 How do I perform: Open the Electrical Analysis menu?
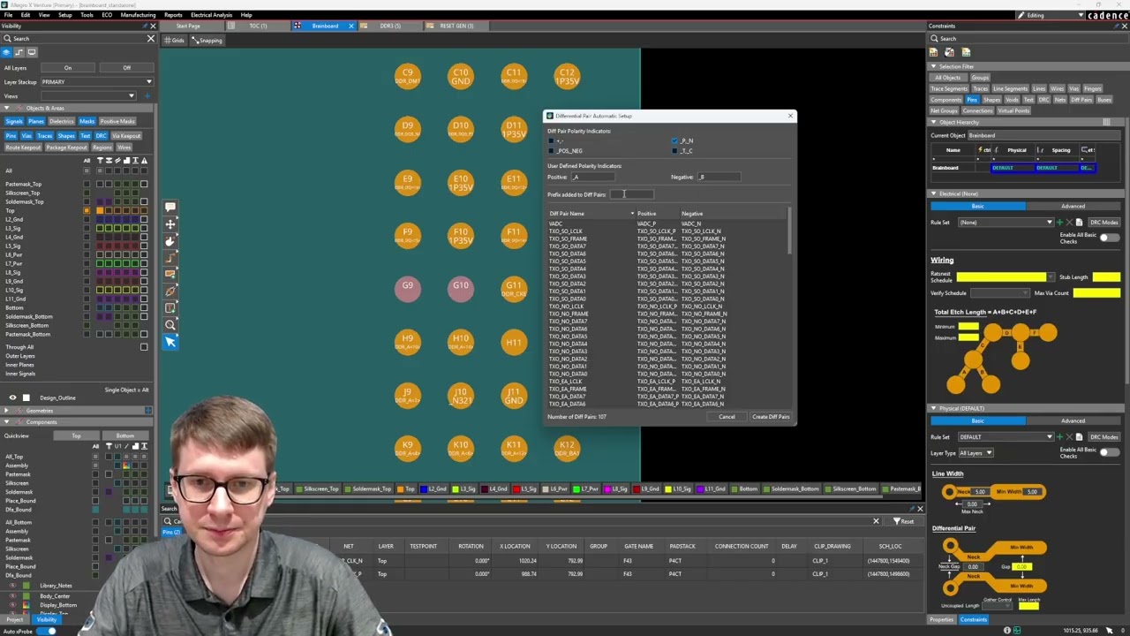click(211, 15)
